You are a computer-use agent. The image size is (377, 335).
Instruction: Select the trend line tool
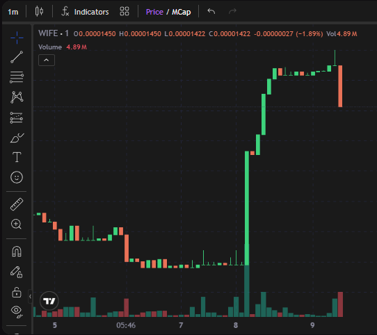click(x=17, y=57)
